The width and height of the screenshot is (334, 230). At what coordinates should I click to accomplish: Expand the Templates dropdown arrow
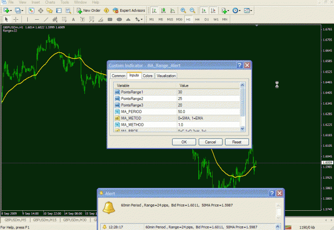pyautogui.click(x=251, y=11)
